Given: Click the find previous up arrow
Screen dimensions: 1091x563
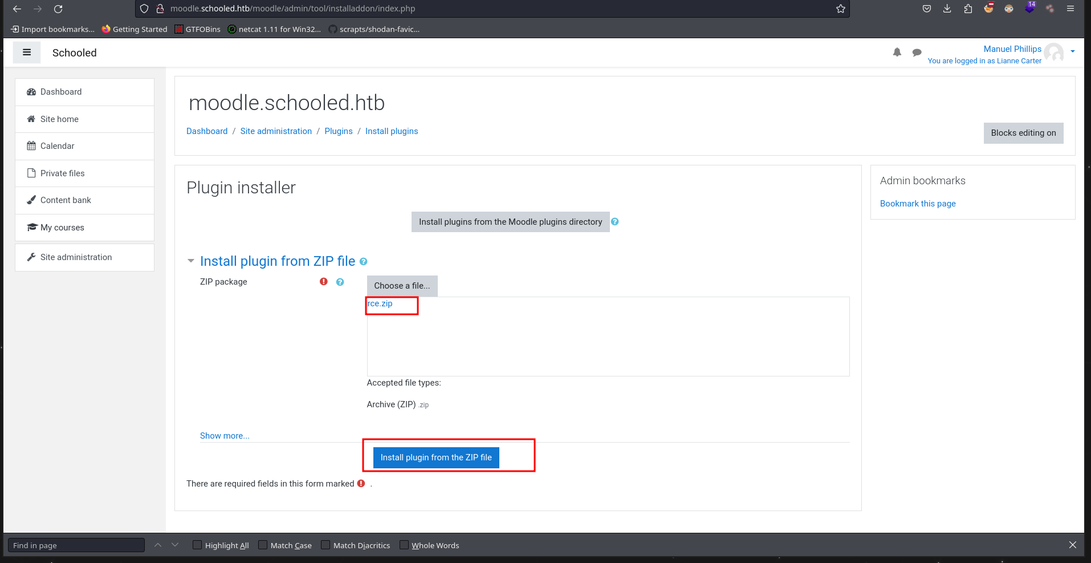Looking at the screenshot, I should (158, 545).
